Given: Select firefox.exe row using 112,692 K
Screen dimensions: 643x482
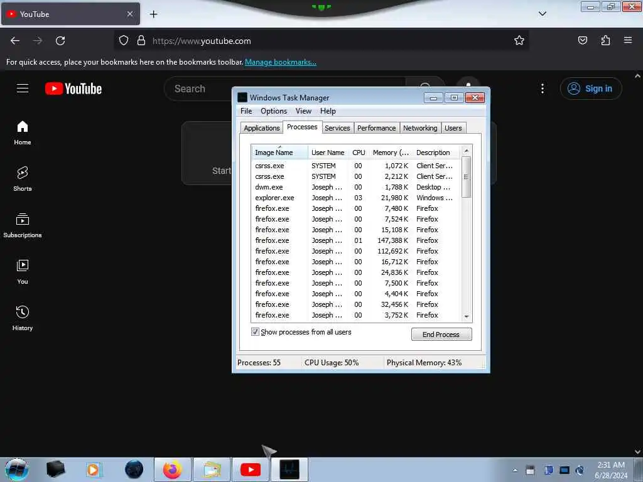Looking at the screenshot, I should (355, 251).
